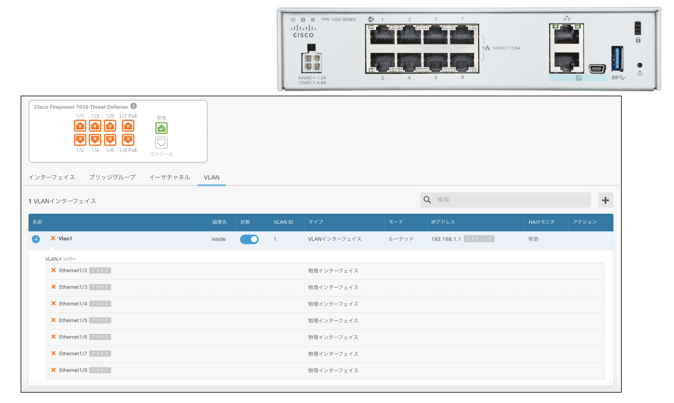
Task: Select the 1/2 port icon
Action: 80,140
